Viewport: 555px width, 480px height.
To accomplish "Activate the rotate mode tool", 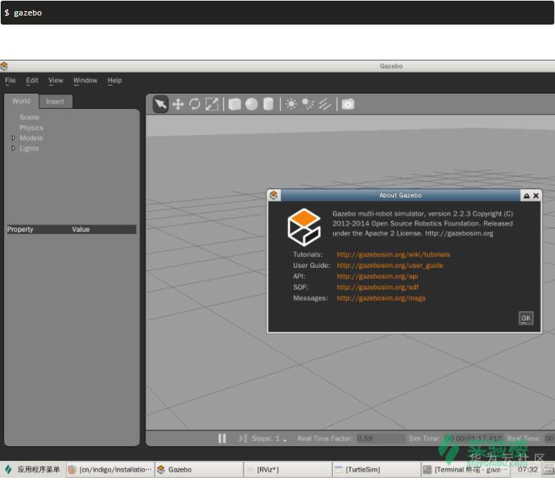I will coord(195,105).
